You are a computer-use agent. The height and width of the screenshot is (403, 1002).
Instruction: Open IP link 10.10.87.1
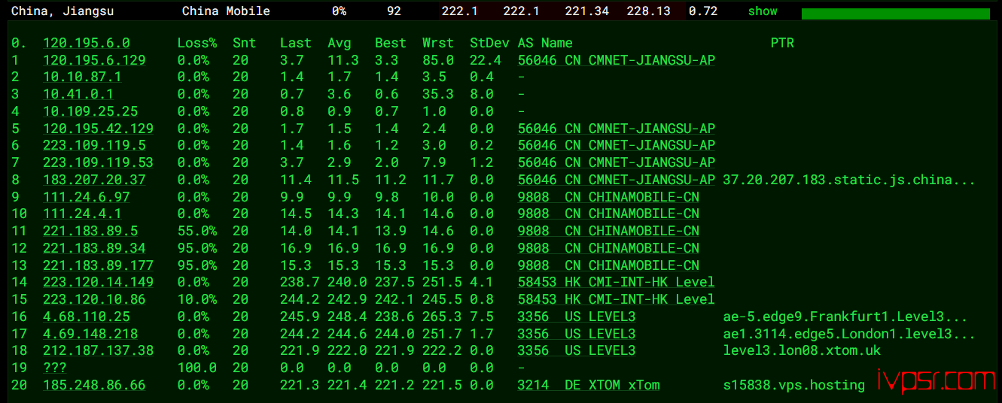pos(82,77)
